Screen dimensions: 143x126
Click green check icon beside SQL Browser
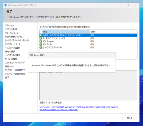click(41, 41)
